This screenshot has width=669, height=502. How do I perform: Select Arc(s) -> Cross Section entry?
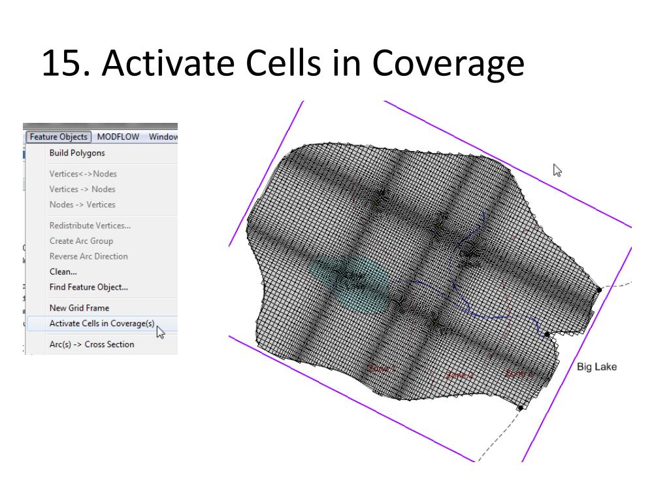[x=91, y=344]
